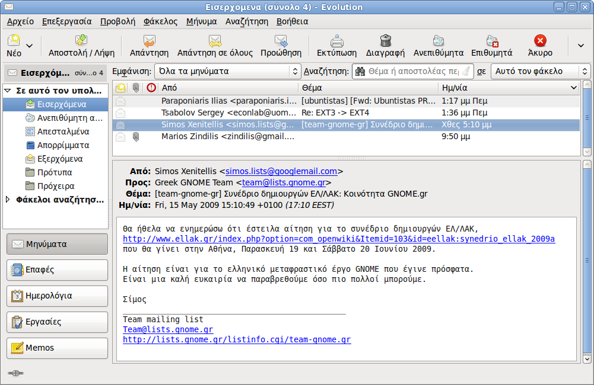The width and height of the screenshot is (594, 385).
Task: Switch to the Επαφές contacts view
Action: coord(57,270)
